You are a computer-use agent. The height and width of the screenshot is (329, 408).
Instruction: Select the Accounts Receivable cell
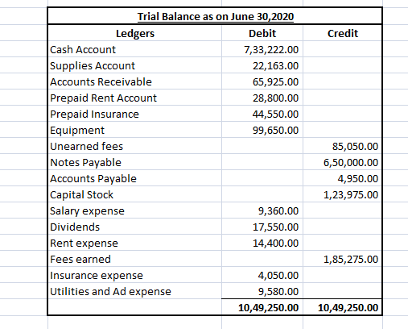tap(135, 81)
